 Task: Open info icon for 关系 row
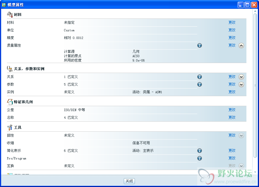point(200,77)
